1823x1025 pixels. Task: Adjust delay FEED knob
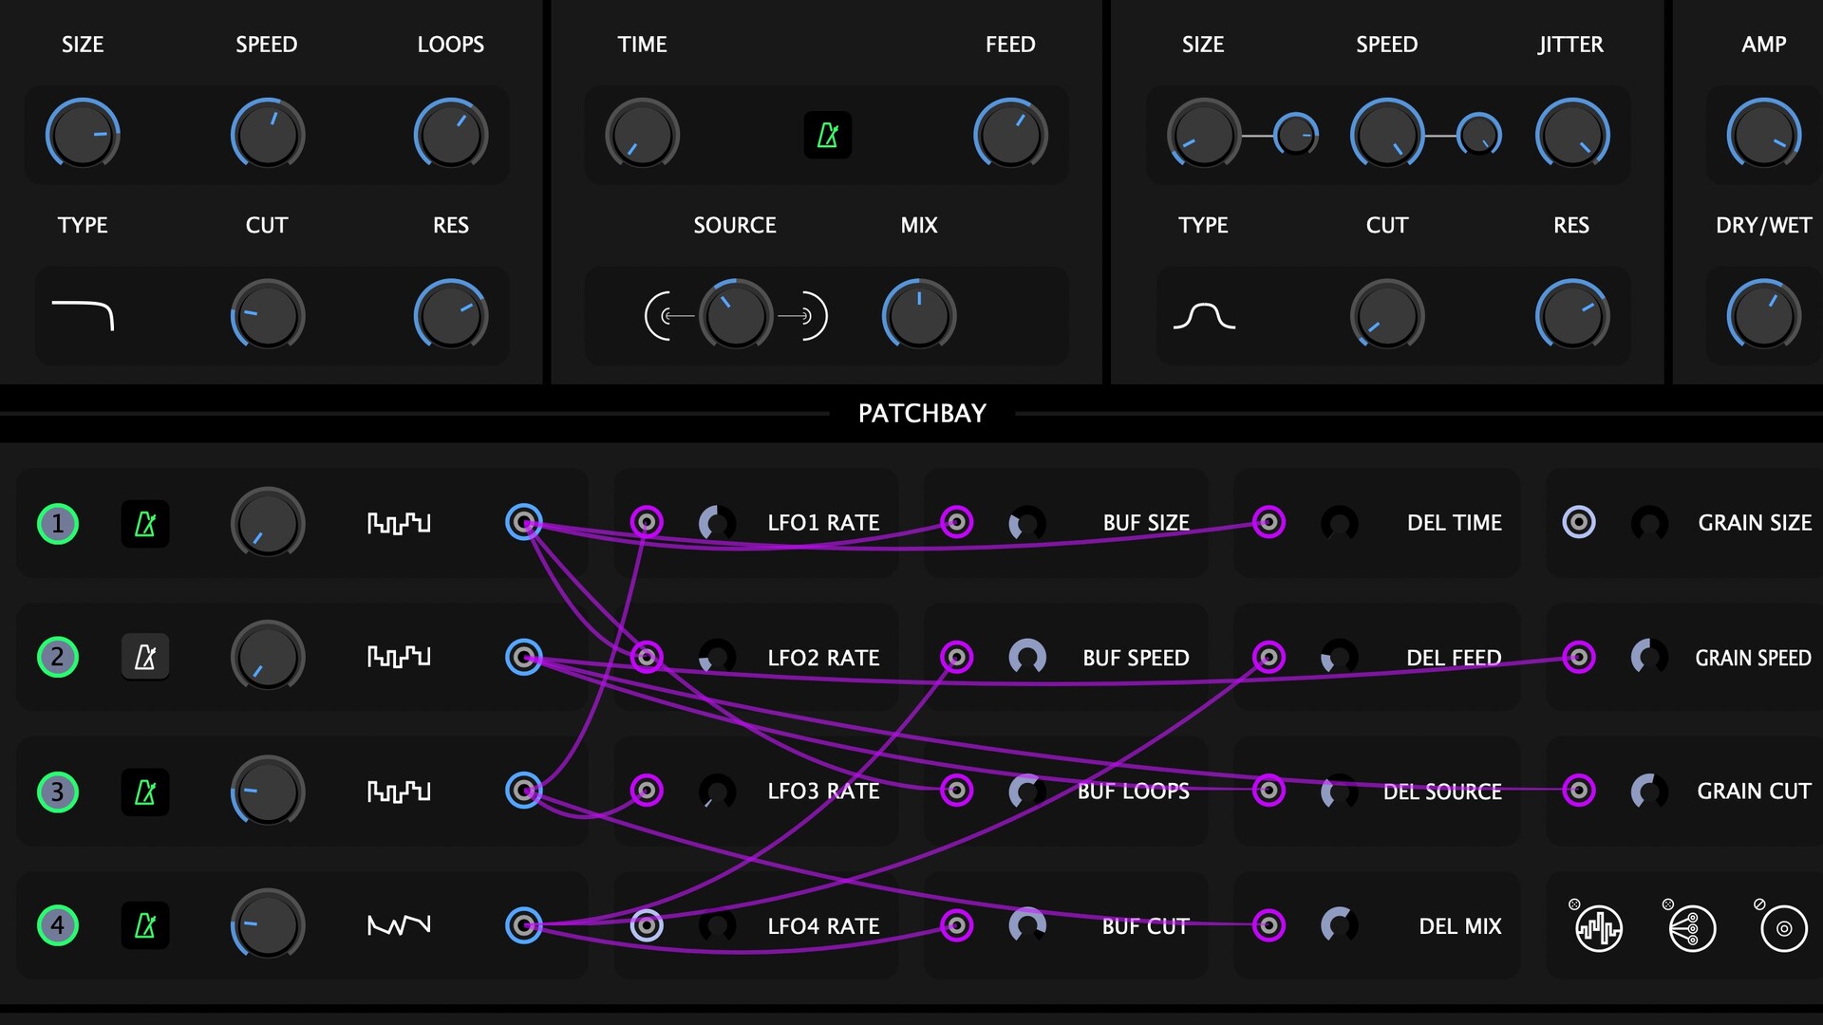click(x=1010, y=135)
